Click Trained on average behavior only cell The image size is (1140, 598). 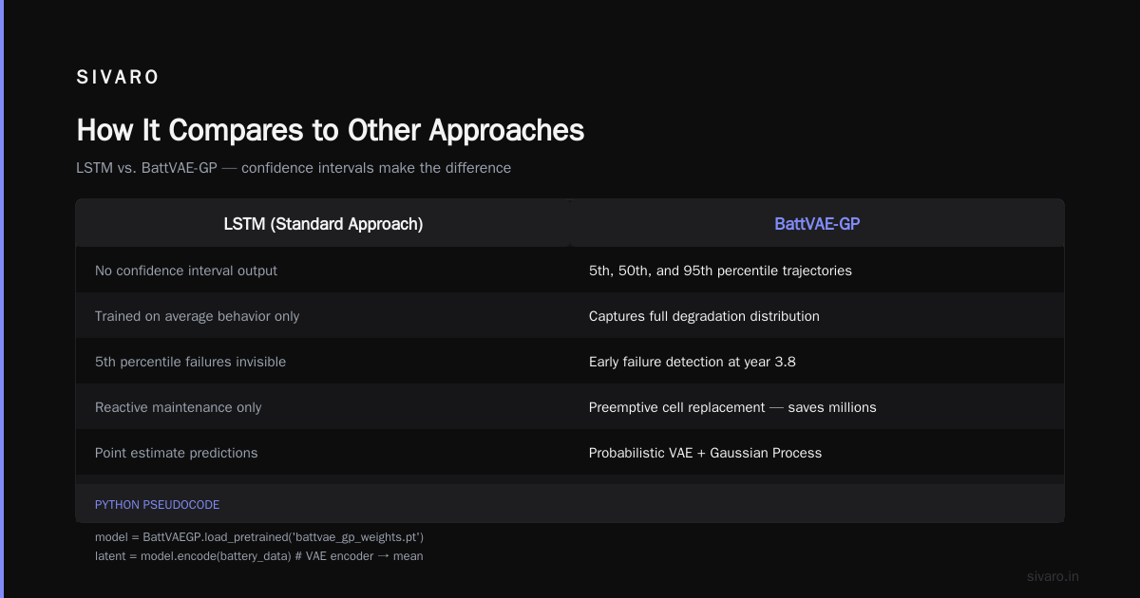pos(323,316)
